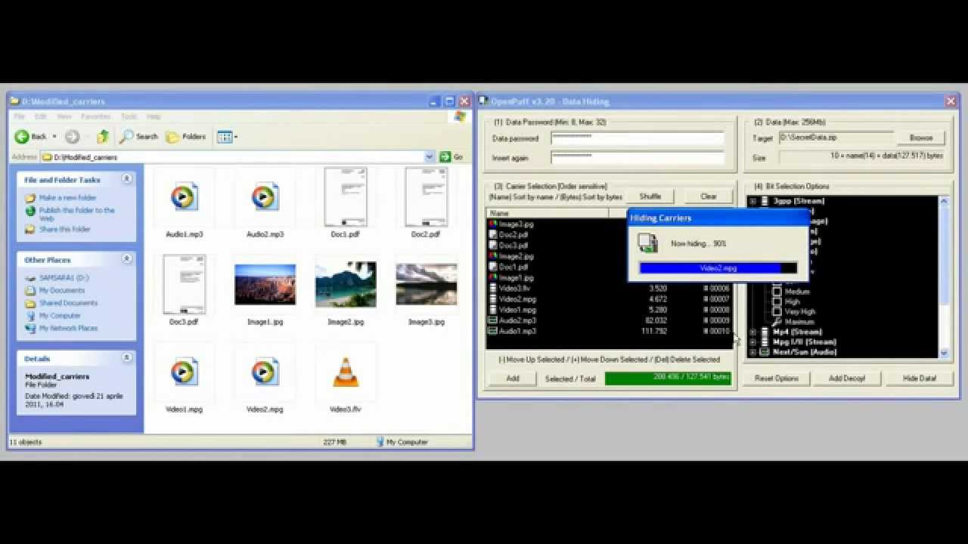Image resolution: width=968 pixels, height=544 pixels.
Task: Click the Up folder icon in Explorer
Action: tap(102, 137)
